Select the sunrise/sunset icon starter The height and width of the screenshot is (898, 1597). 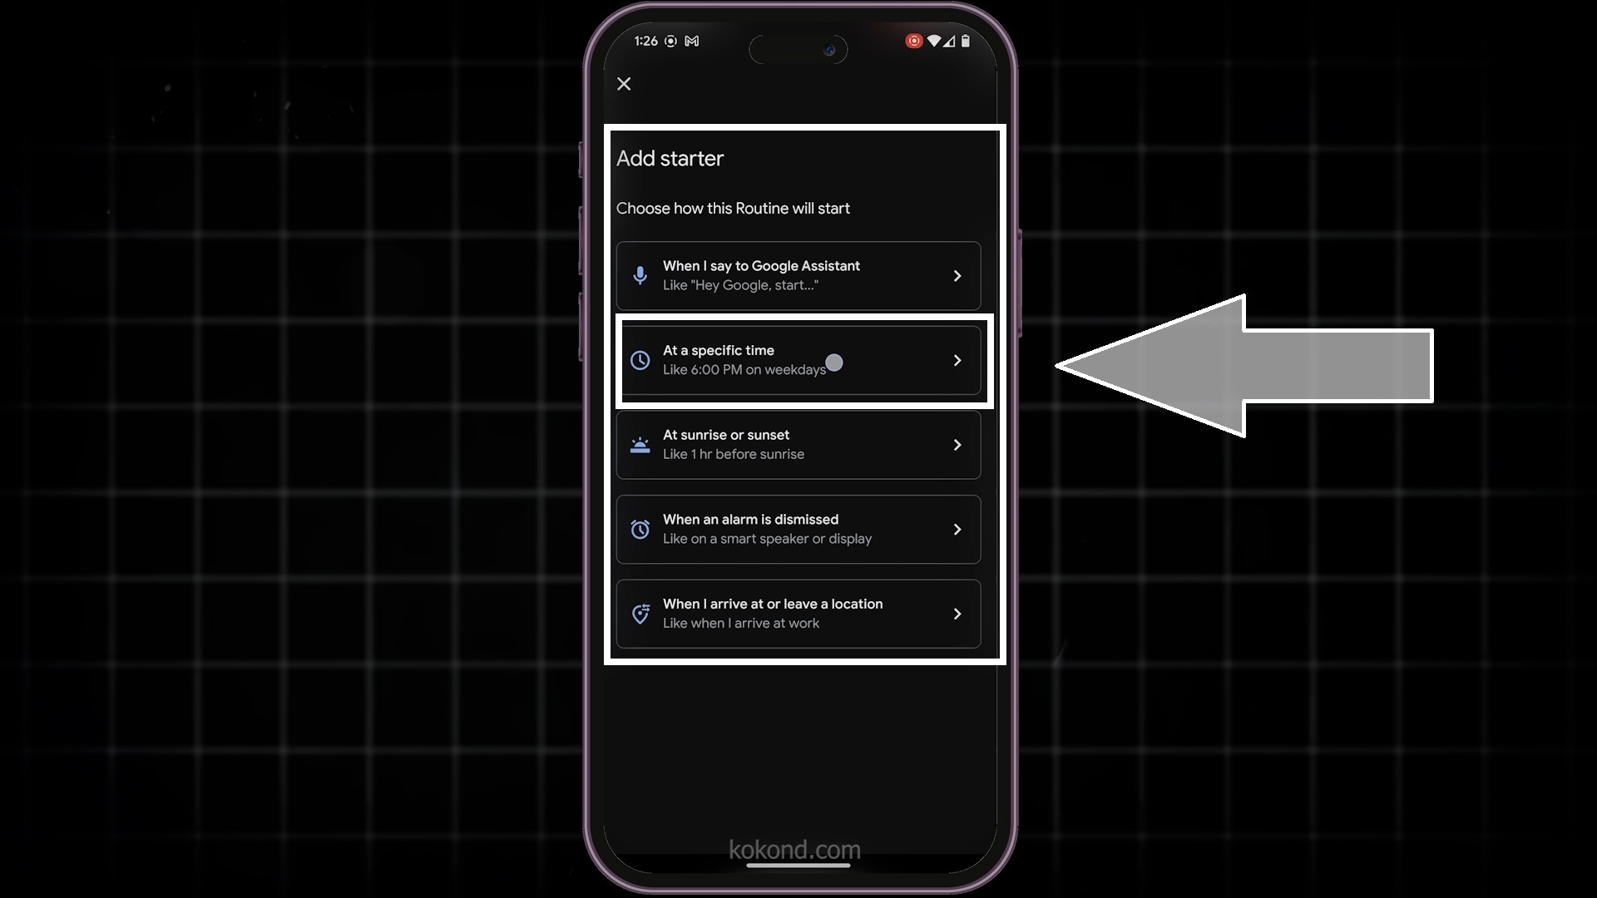tap(640, 444)
